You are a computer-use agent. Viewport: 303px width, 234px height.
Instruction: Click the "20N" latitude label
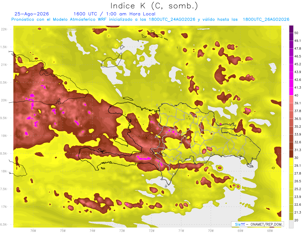tap(4, 100)
